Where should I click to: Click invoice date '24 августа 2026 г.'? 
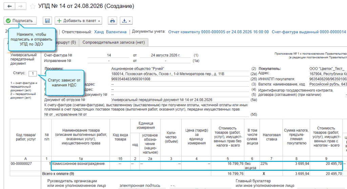tap(165, 55)
